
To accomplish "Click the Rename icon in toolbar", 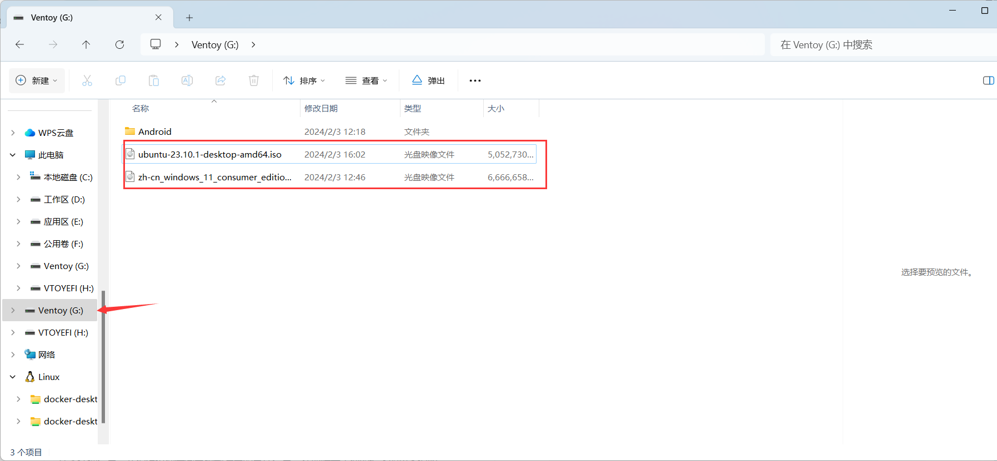I will [187, 80].
